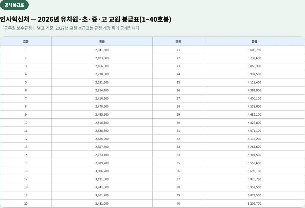Click the 6,079,500 salary value
This screenshot has height=208, width=305.
click(254, 195)
